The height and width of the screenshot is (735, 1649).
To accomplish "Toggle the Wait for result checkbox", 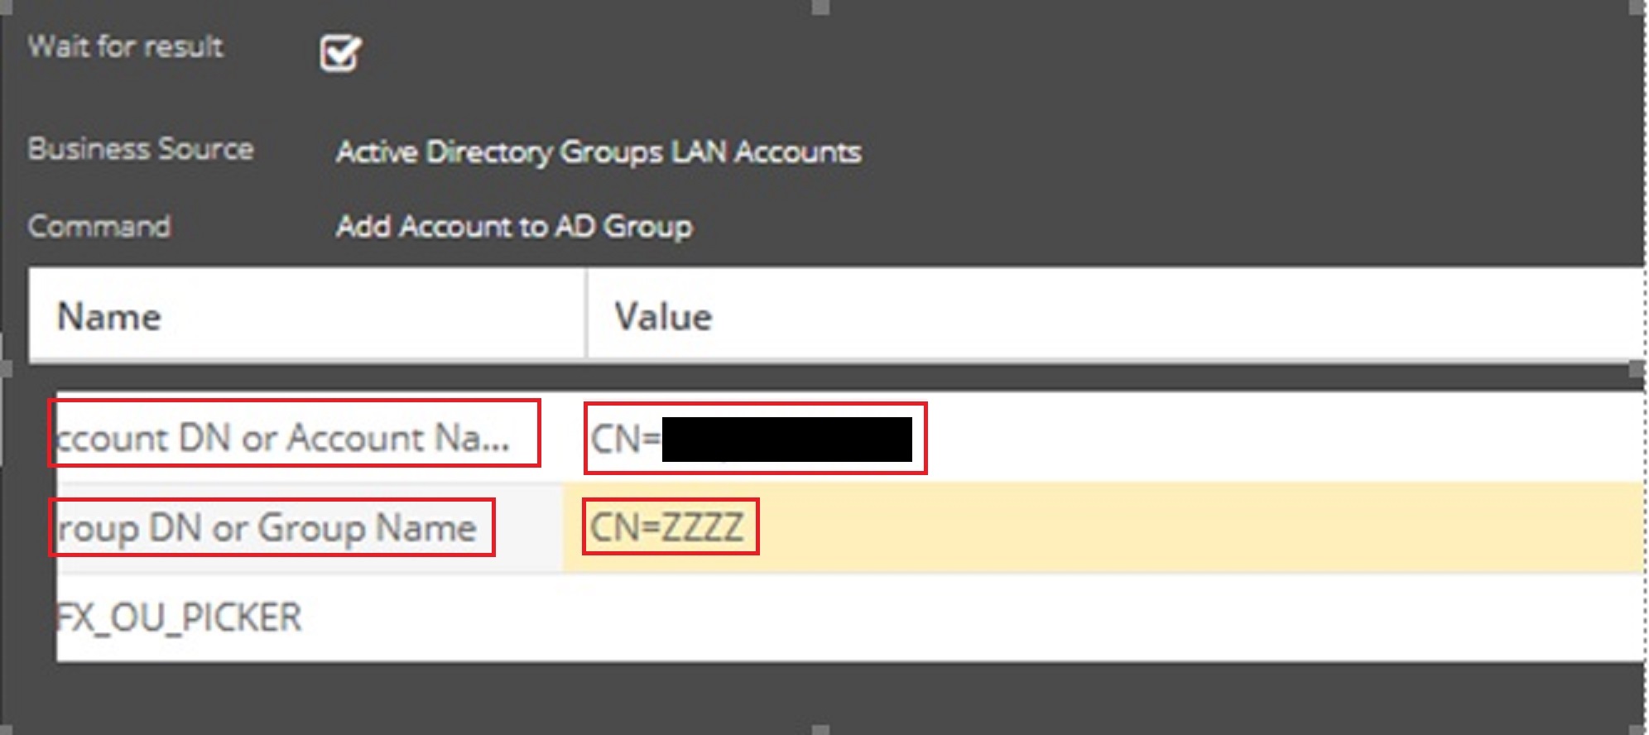I will [x=339, y=55].
